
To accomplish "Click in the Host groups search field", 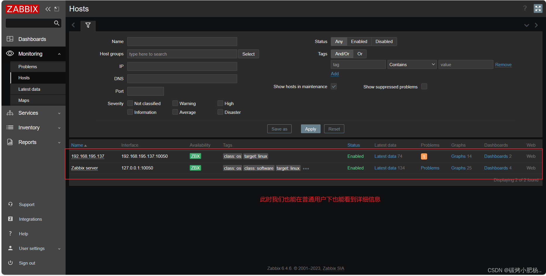I will pyautogui.click(x=182, y=54).
